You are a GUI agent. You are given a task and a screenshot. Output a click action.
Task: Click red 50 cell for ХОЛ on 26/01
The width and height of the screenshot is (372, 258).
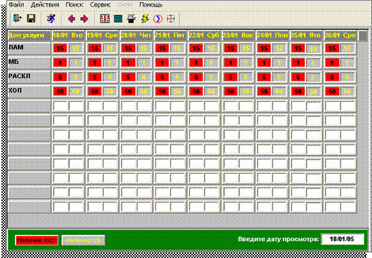[332, 92]
